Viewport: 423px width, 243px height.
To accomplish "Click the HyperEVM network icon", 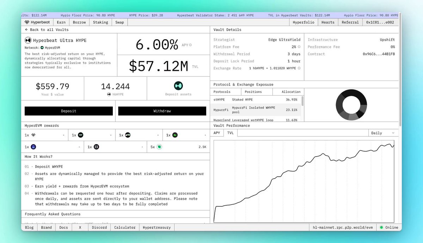I will click(x=42, y=47).
